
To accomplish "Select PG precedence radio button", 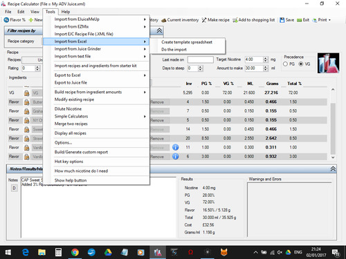I will click(x=285, y=64).
